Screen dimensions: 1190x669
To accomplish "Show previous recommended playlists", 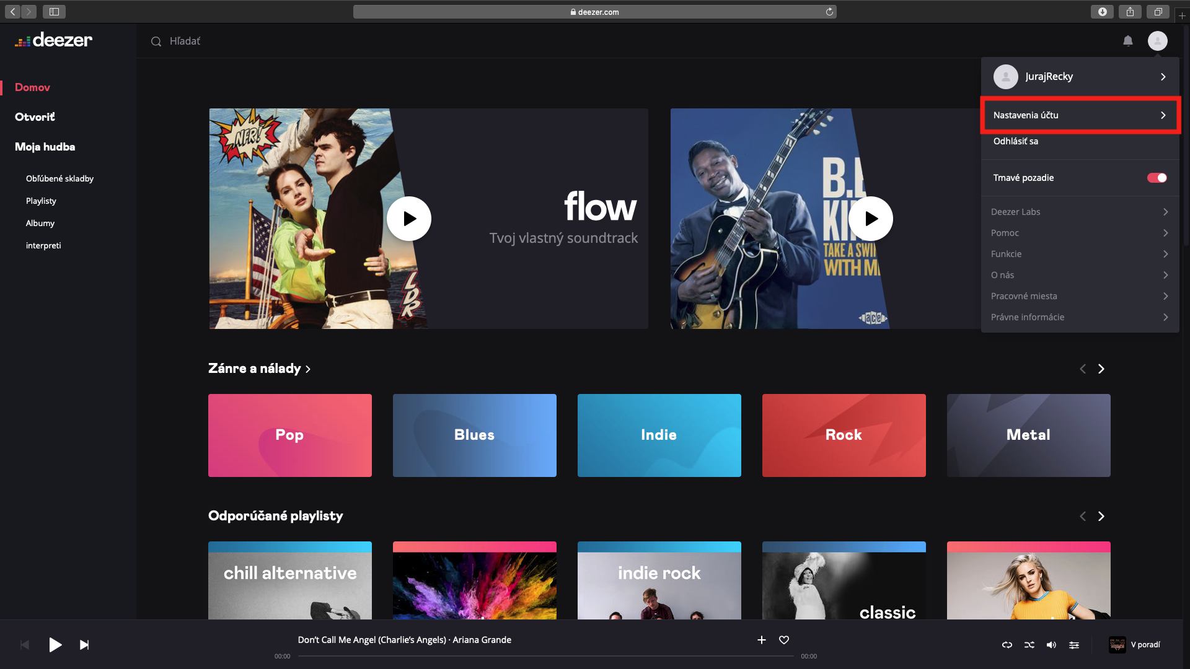I will (1083, 516).
